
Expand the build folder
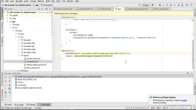click(10, 24)
